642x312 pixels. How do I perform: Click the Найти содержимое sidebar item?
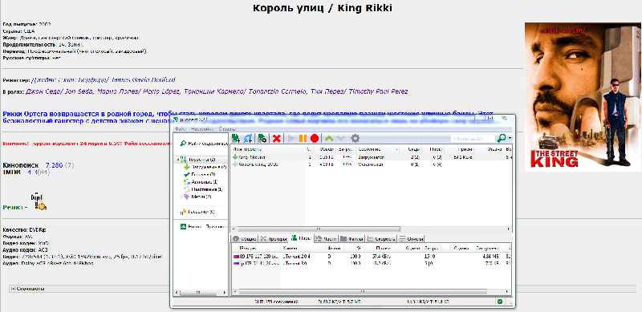pos(203,144)
